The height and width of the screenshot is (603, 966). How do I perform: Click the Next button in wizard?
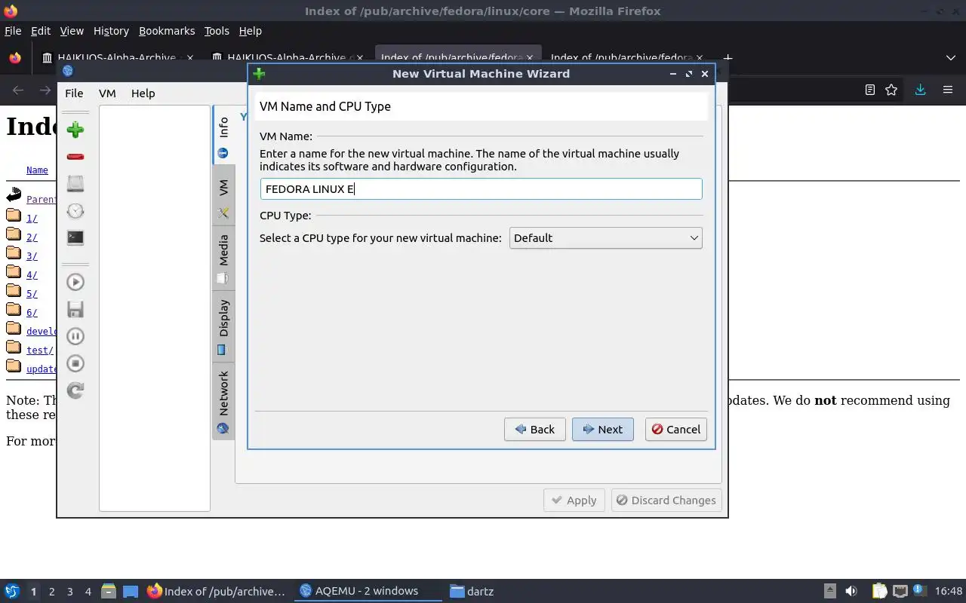click(x=602, y=430)
